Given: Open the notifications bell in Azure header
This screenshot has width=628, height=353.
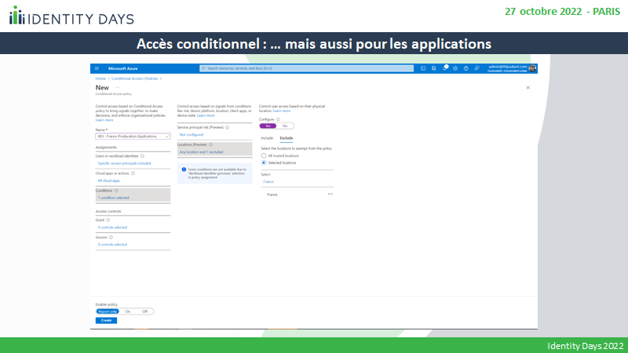Looking at the screenshot, I should (444, 68).
